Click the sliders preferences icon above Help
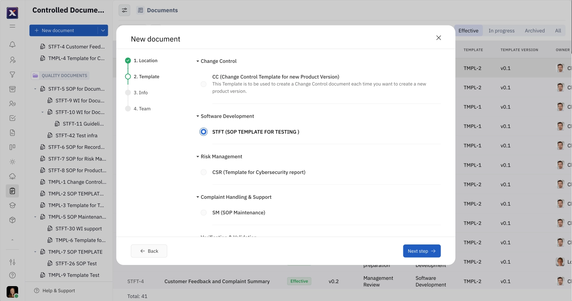572x301 pixels. [x=12, y=262]
